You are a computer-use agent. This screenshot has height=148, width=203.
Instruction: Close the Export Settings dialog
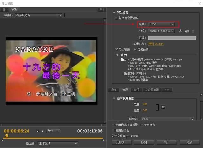[x=200, y=3]
